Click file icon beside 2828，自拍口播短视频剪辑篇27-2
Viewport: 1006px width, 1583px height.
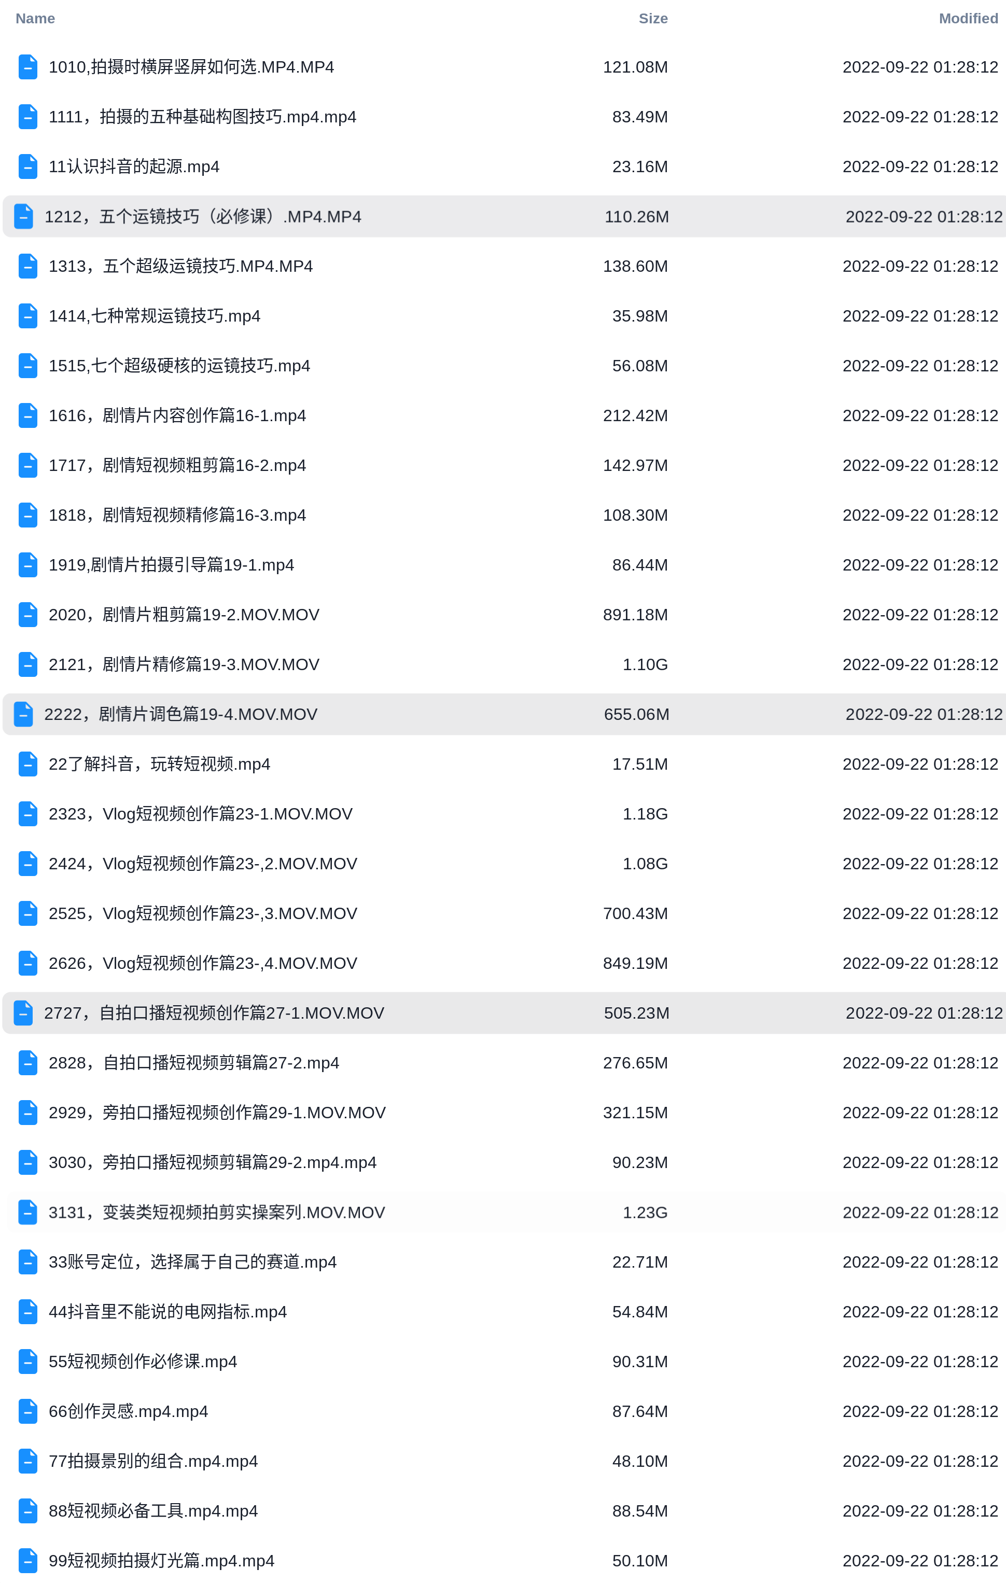click(27, 1063)
